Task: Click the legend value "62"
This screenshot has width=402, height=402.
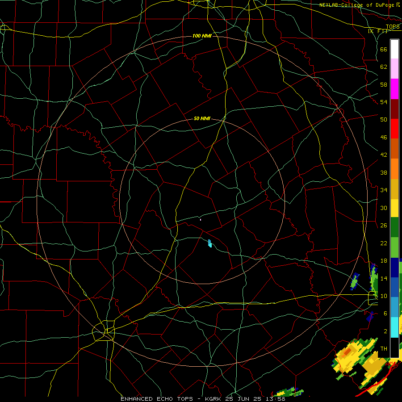Action: coord(384,67)
